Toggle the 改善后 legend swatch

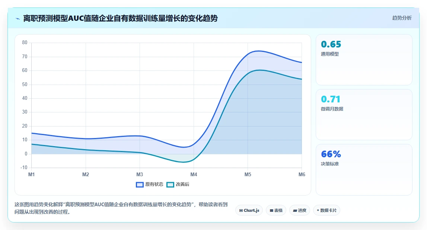(x=170, y=184)
